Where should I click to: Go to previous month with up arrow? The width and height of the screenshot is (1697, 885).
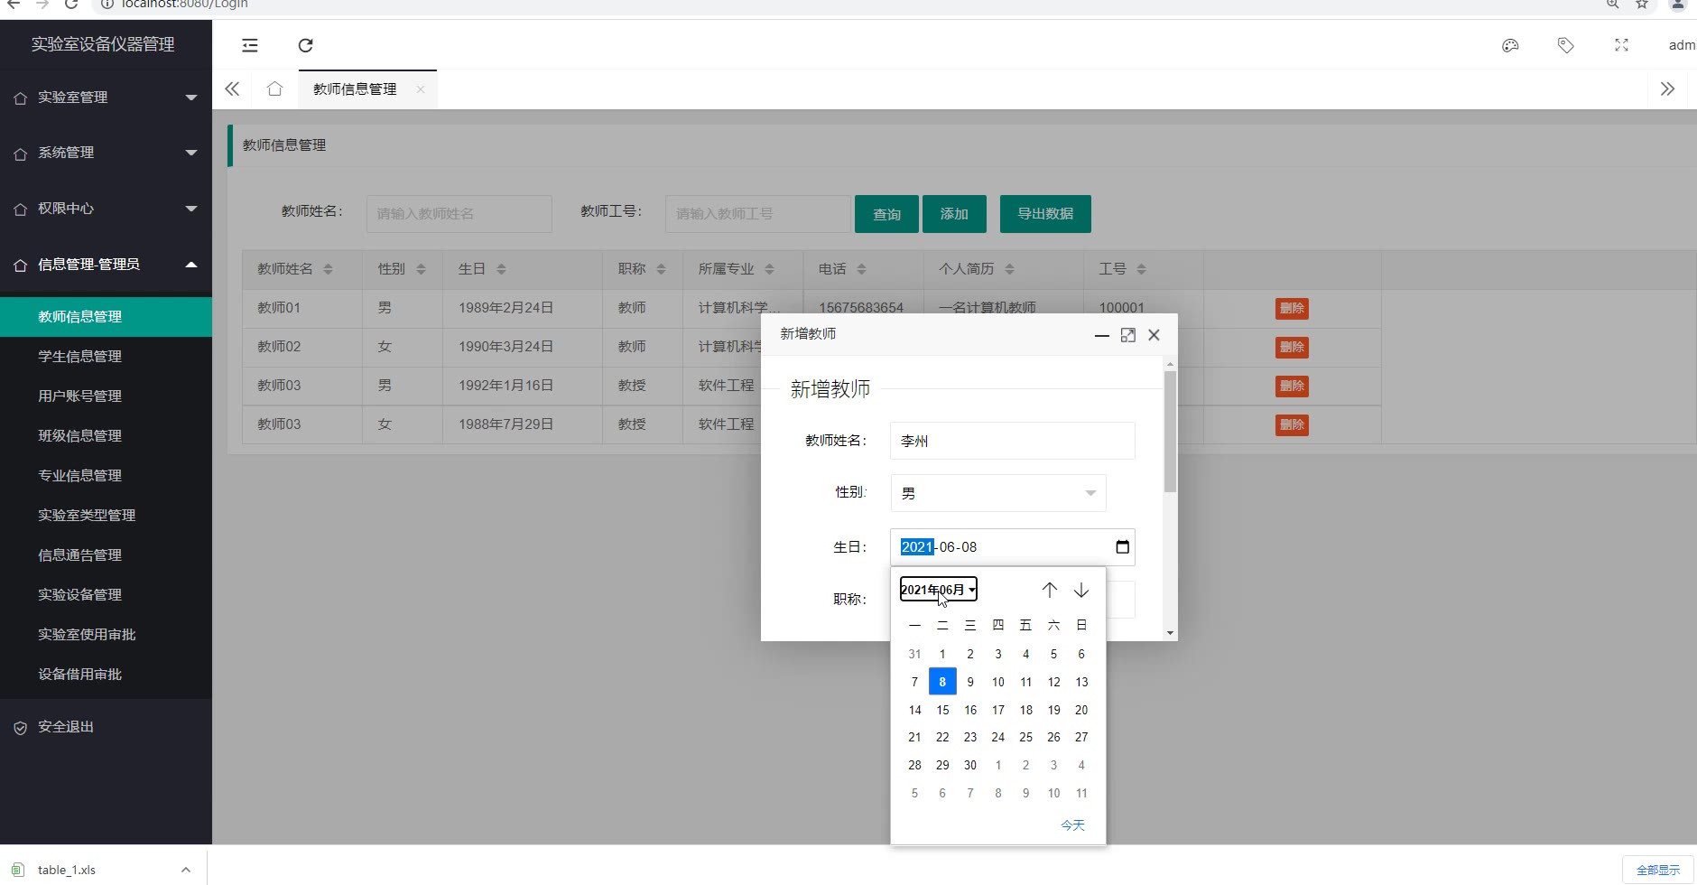[x=1049, y=590]
